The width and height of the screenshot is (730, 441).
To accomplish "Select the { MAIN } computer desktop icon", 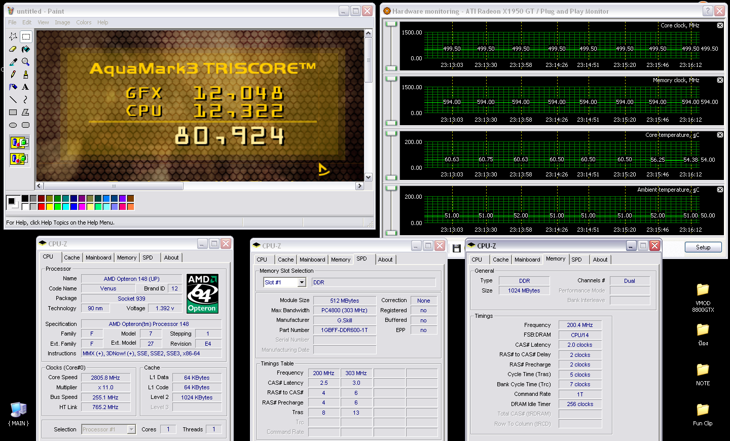I will (x=19, y=414).
